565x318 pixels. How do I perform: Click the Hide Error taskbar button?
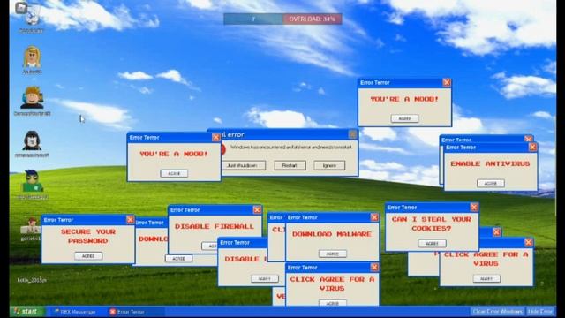540,312
